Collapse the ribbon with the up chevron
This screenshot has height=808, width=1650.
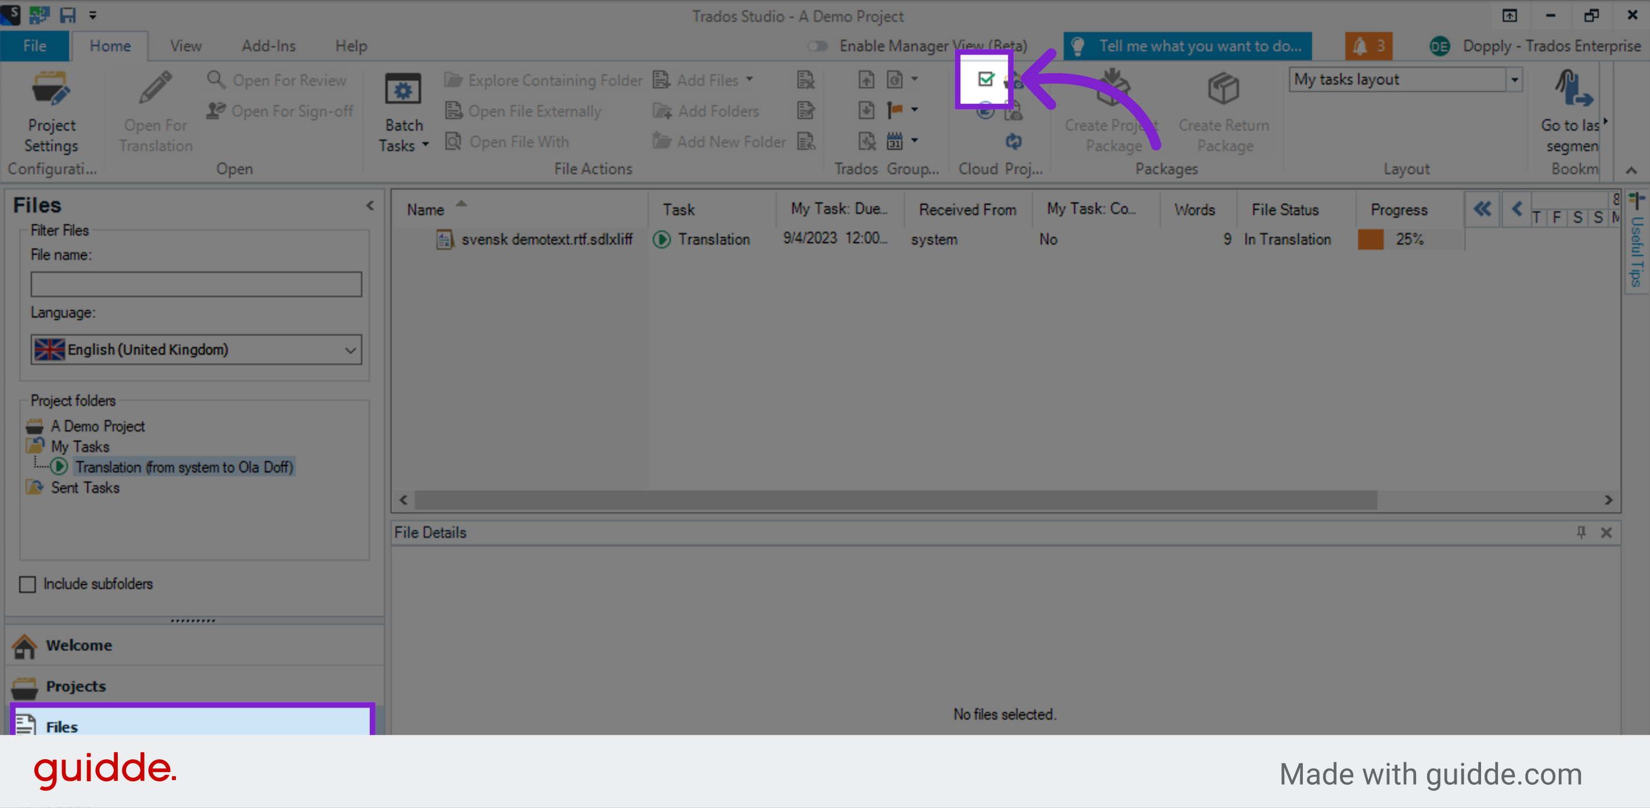click(x=1631, y=170)
